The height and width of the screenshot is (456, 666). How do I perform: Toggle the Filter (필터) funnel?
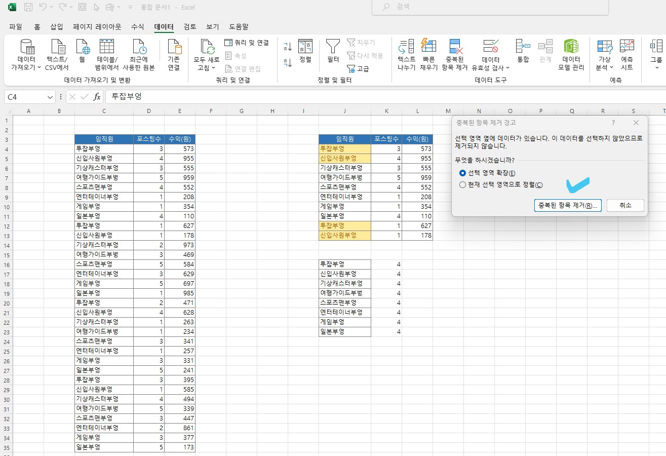pos(333,51)
